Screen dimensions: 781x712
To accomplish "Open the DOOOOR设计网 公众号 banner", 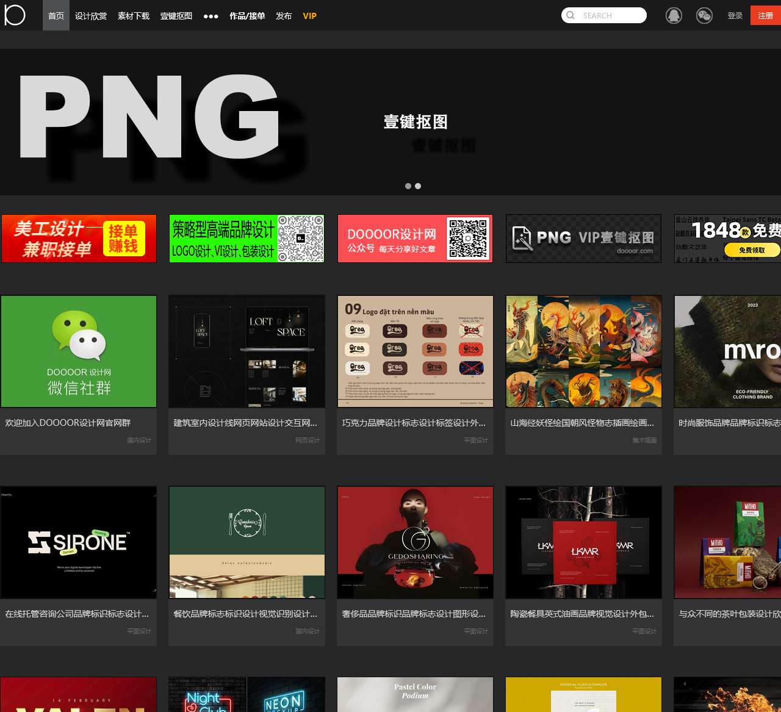I will point(415,239).
